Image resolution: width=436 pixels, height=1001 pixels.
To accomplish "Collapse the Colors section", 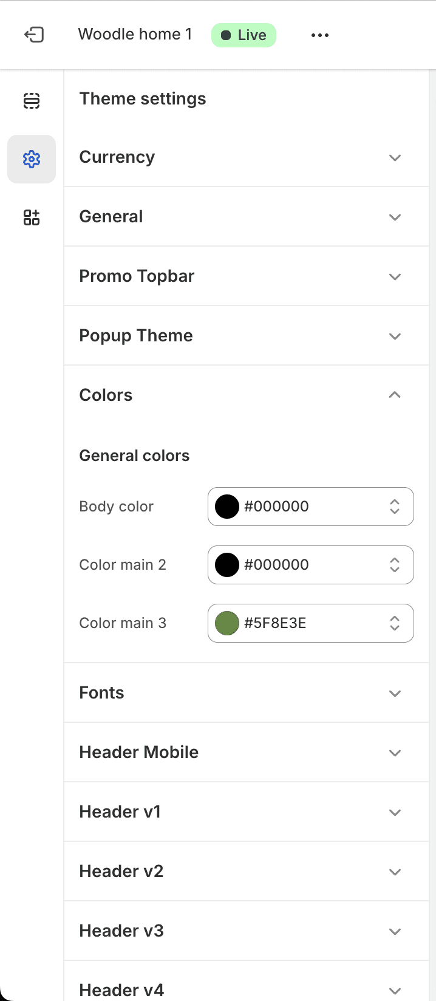I will pyautogui.click(x=247, y=395).
